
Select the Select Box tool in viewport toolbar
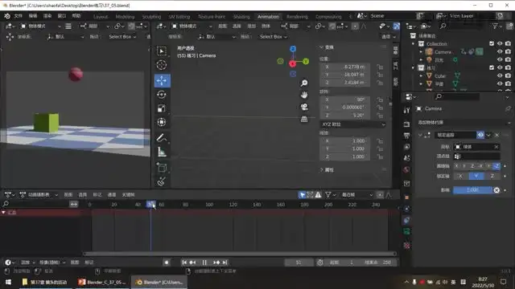pyautogui.click(x=162, y=51)
